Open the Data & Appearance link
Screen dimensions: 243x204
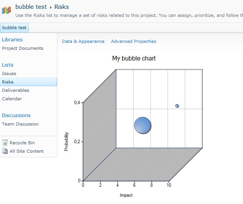click(x=83, y=41)
